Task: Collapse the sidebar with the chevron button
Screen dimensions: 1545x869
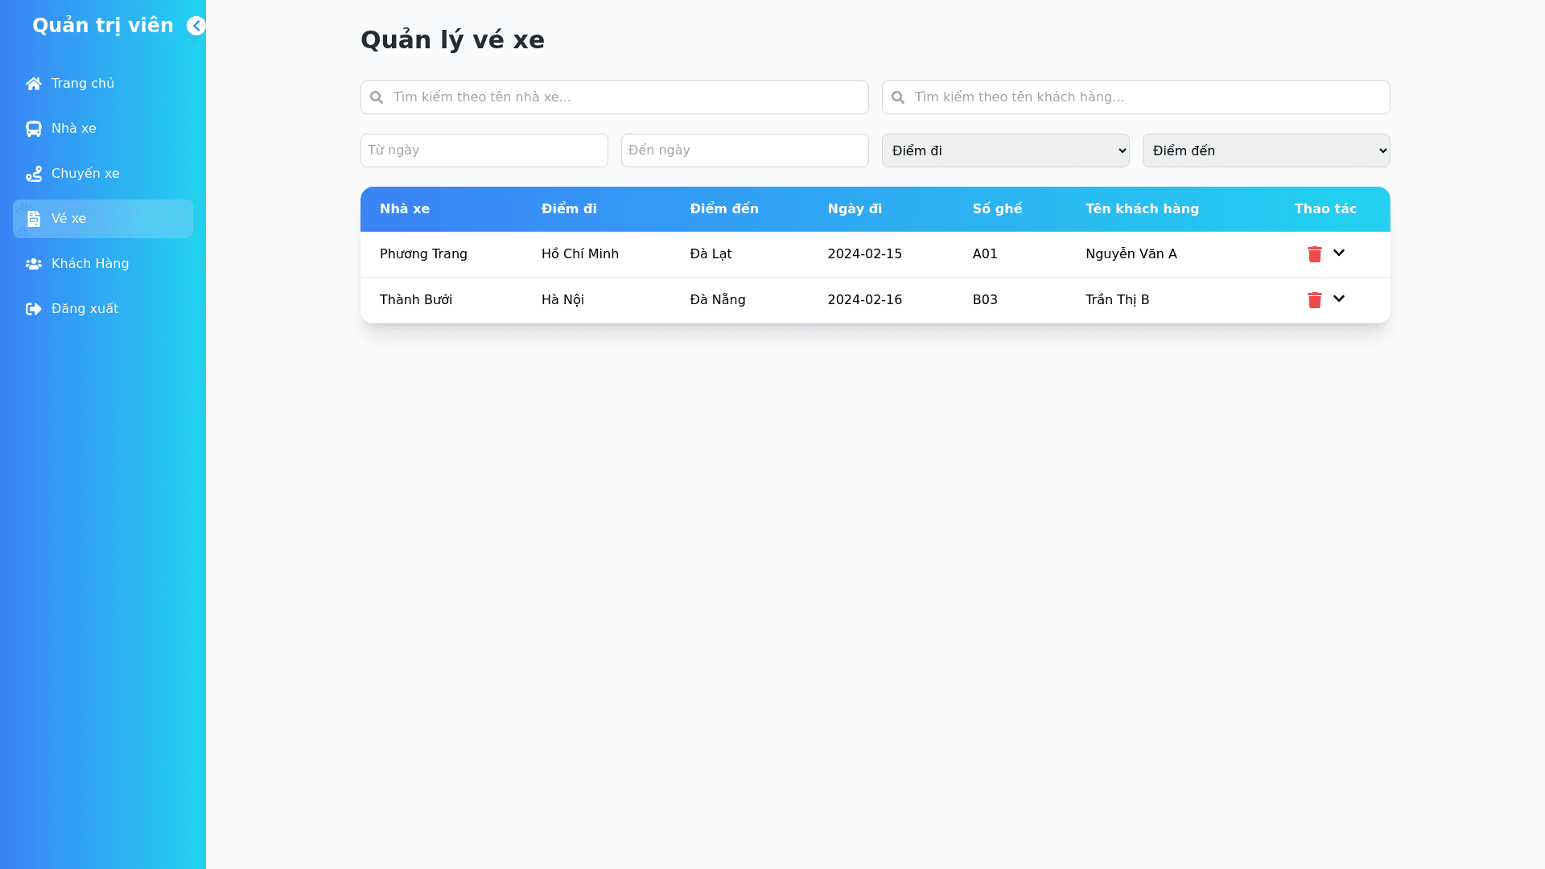Action: (196, 26)
